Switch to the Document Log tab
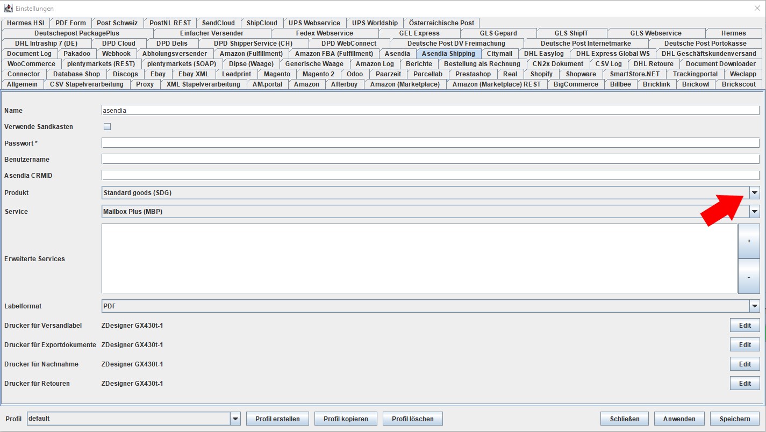This screenshot has width=766, height=432. point(30,54)
